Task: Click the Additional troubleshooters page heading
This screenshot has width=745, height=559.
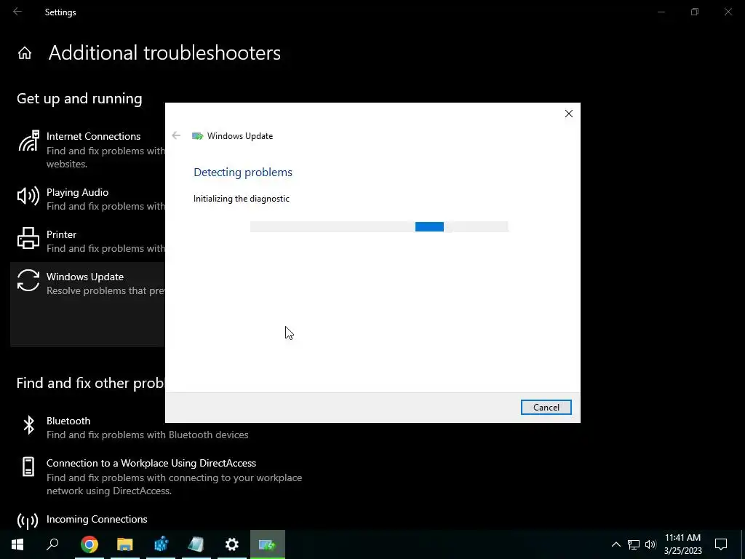Action: coord(164,52)
